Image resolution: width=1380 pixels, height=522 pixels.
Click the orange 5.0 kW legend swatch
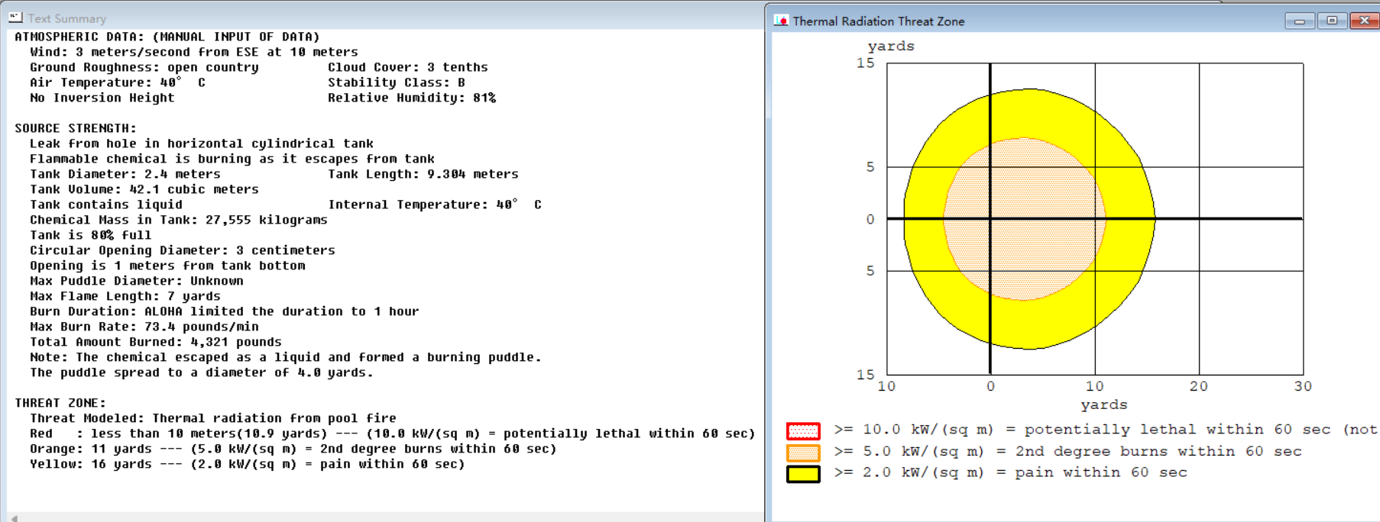(x=803, y=452)
